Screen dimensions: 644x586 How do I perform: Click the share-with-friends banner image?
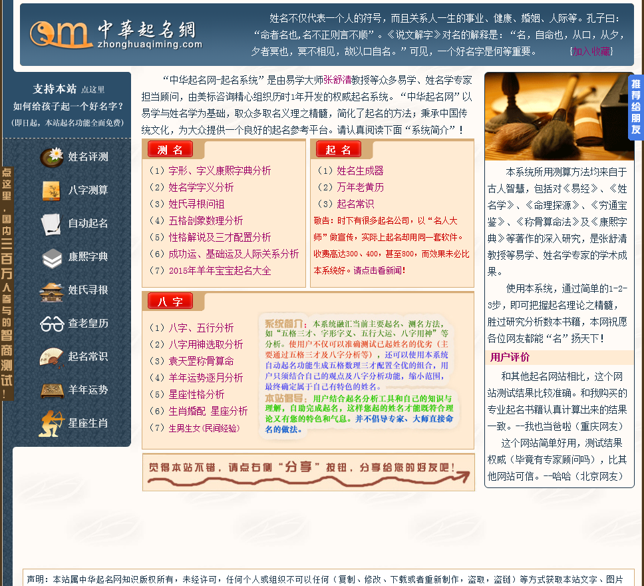tap(309, 472)
